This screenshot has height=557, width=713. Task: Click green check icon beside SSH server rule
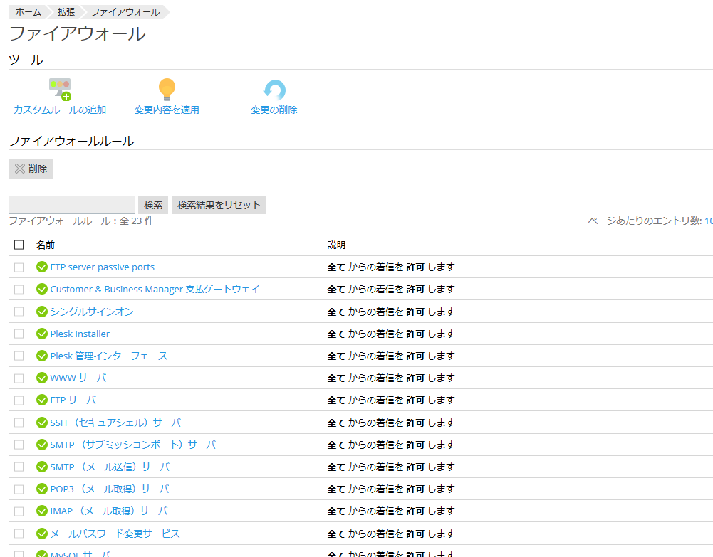click(42, 423)
